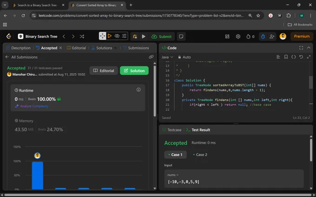
Task: Click the debugger bug icon
Action: click(x=135, y=36)
